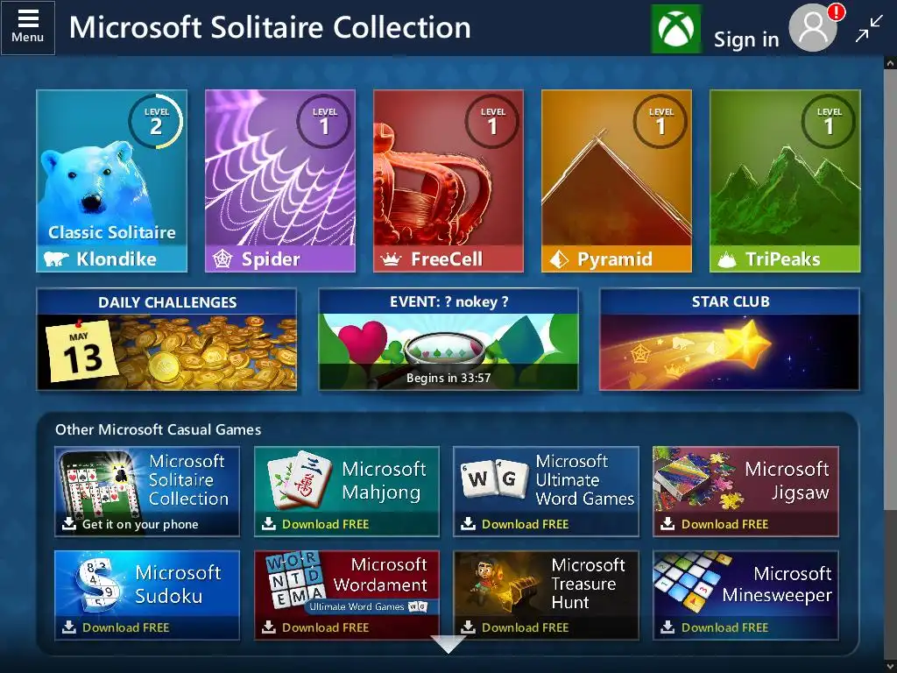
Task: Open the user profile avatar icon
Action: (813, 28)
